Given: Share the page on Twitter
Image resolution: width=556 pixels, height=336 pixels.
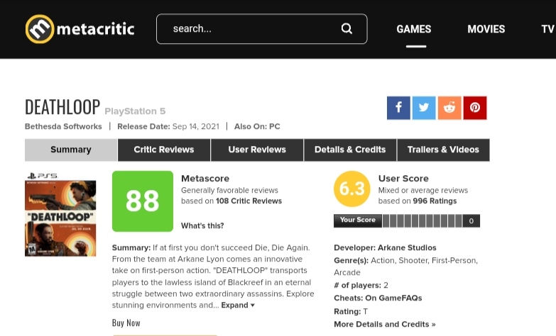Looking at the screenshot, I should [x=424, y=108].
